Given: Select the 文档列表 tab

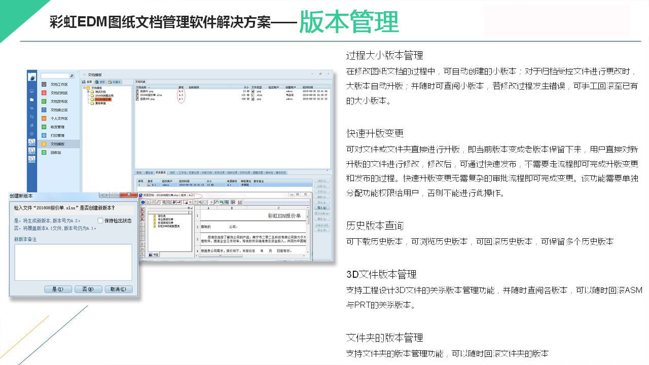Looking at the screenshot, I should tap(140, 82).
